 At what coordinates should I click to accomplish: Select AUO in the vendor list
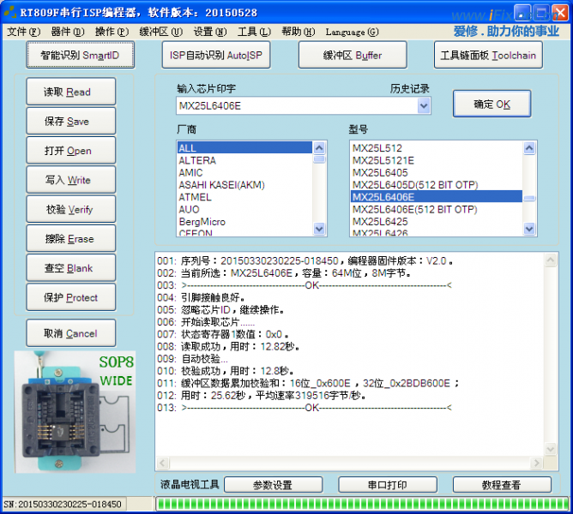tap(244, 209)
